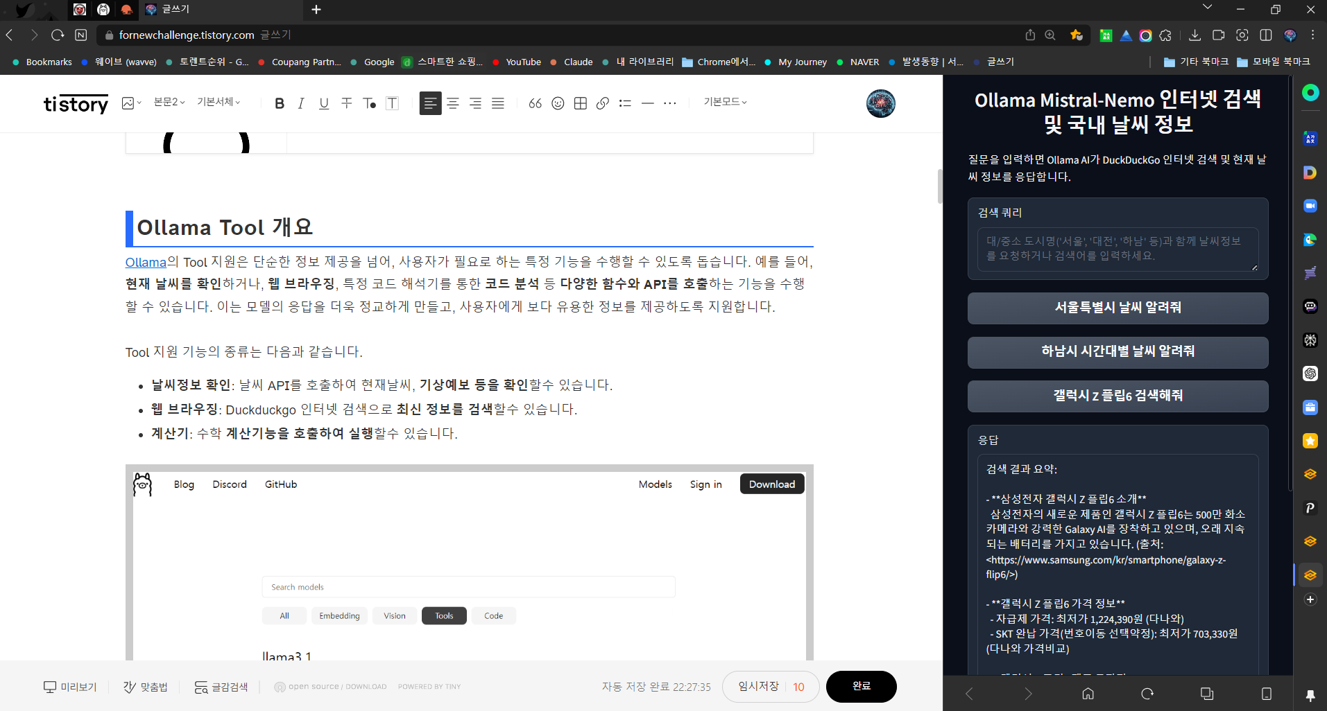Open the 본문2 paragraph style dropdown

point(169,102)
